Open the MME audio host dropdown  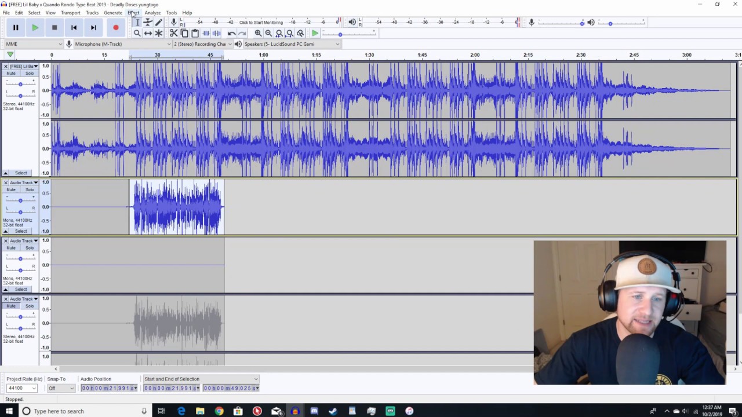click(34, 44)
